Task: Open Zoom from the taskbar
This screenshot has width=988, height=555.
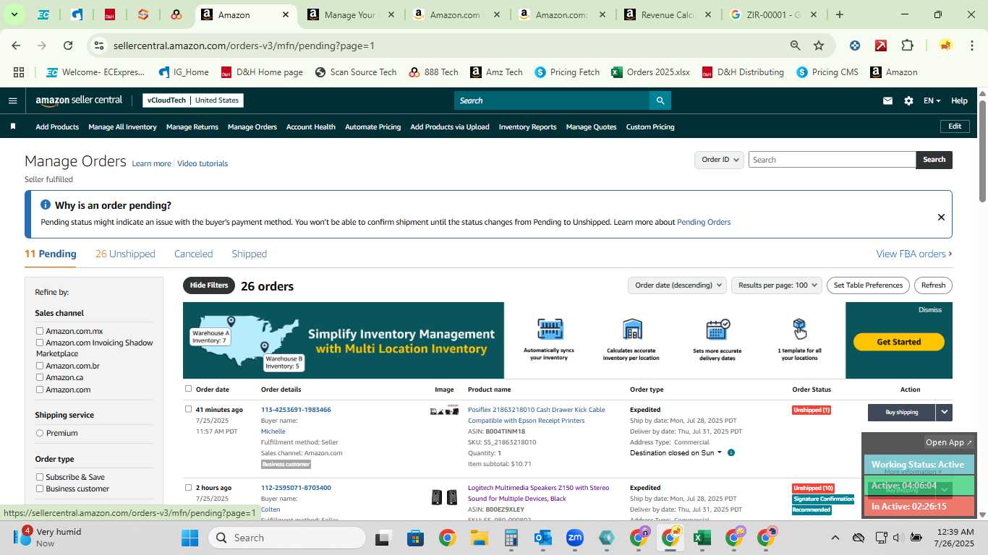Action: coord(574,538)
